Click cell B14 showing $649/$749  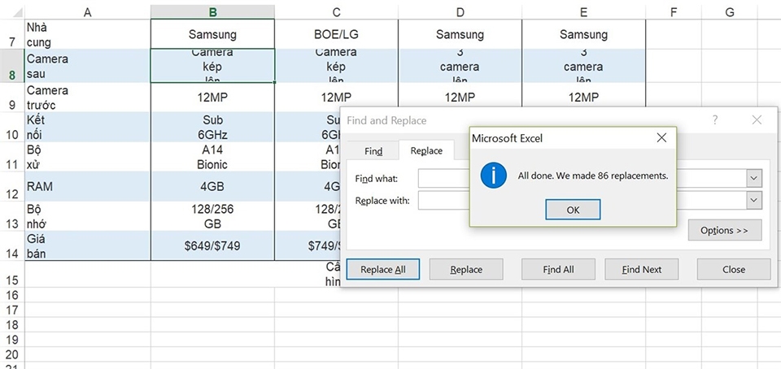pyautogui.click(x=212, y=245)
